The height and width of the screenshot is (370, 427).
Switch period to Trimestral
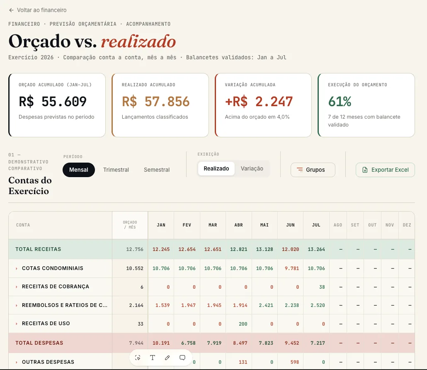(x=116, y=170)
